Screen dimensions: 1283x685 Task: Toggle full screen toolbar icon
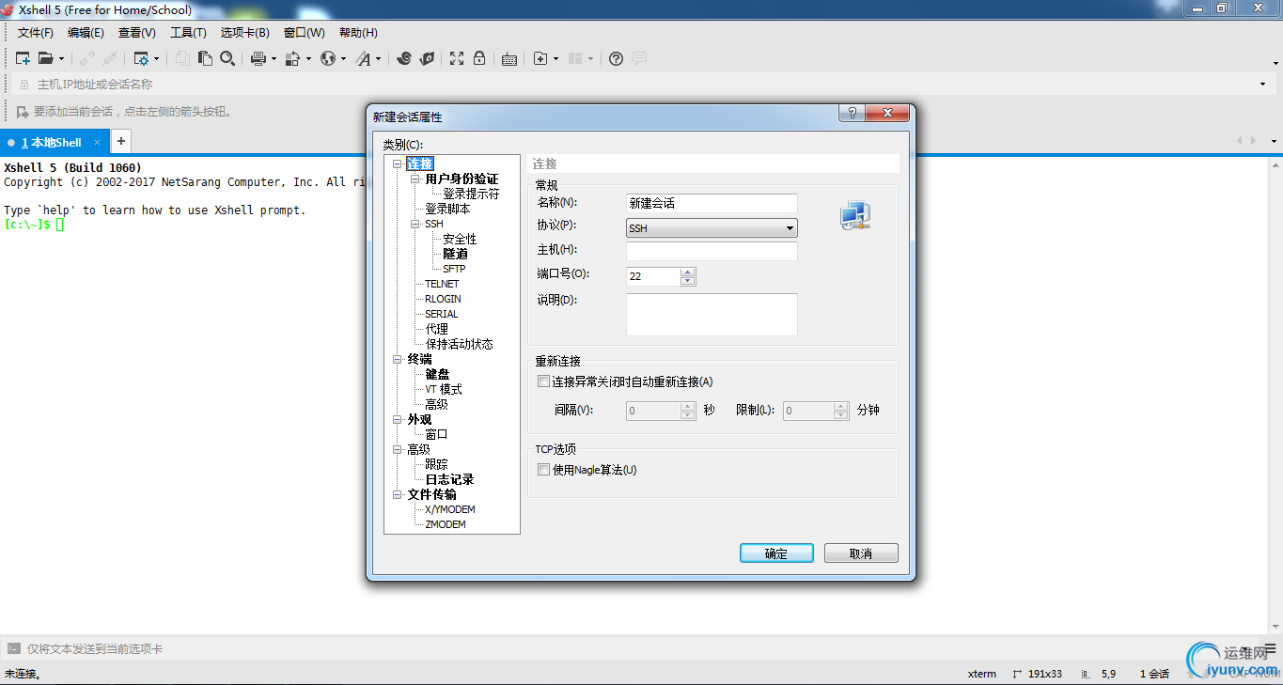[457, 58]
